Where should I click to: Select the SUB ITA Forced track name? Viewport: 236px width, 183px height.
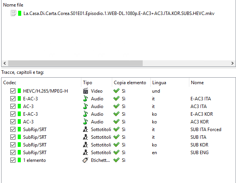point(206,129)
